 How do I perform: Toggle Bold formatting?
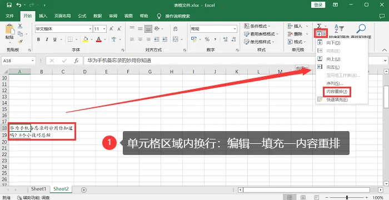pos(38,39)
